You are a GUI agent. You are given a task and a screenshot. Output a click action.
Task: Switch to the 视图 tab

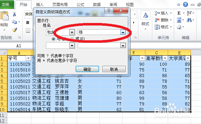(x=130, y=5)
